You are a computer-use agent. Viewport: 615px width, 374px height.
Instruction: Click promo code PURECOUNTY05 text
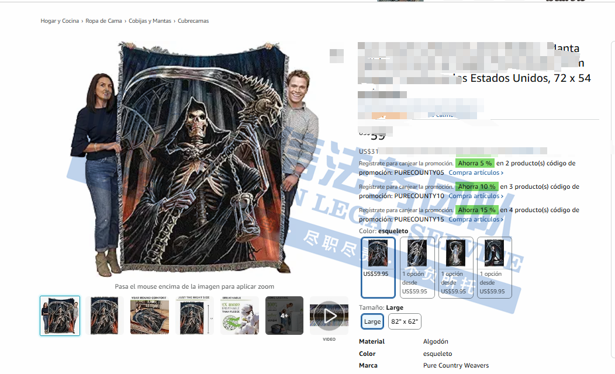(419, 172)
